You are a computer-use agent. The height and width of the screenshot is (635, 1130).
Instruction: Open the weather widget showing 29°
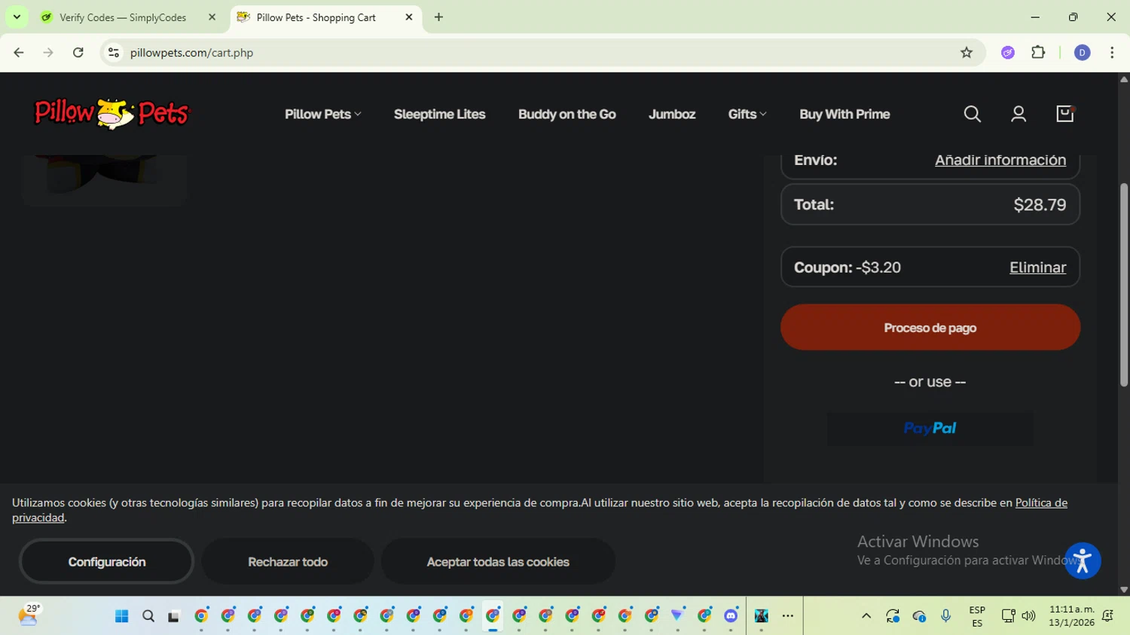click(29, 615)
